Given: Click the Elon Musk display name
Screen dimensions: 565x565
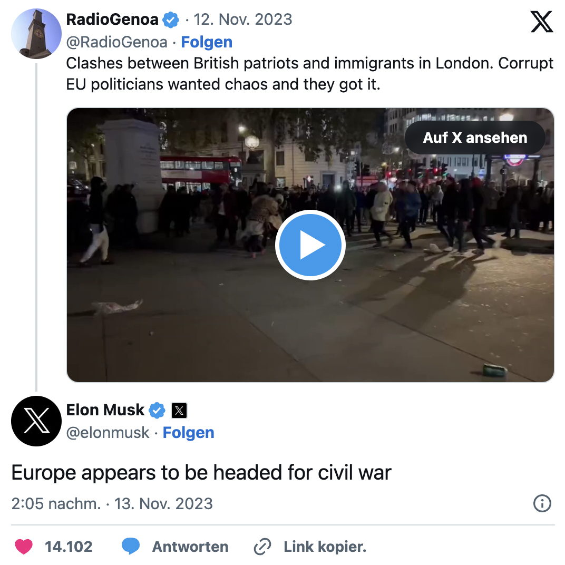Looking at the screenshot, I should coord(105,410).
